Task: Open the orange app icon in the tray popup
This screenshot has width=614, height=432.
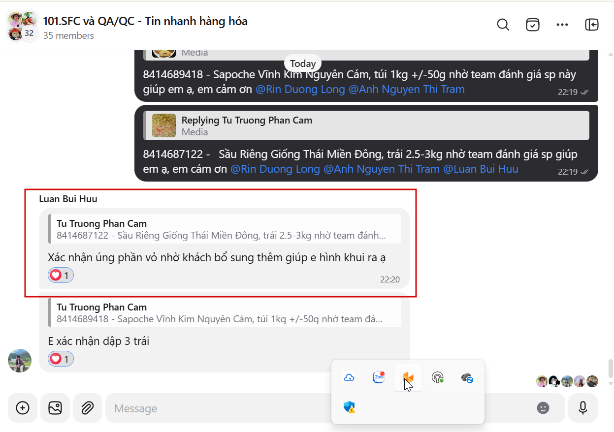Action: [x=408, y=377]
